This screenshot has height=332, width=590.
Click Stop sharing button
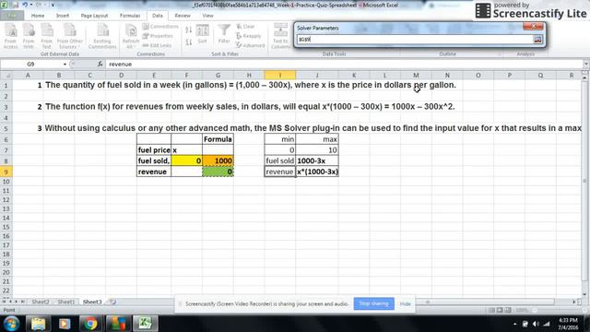point(373,303)
